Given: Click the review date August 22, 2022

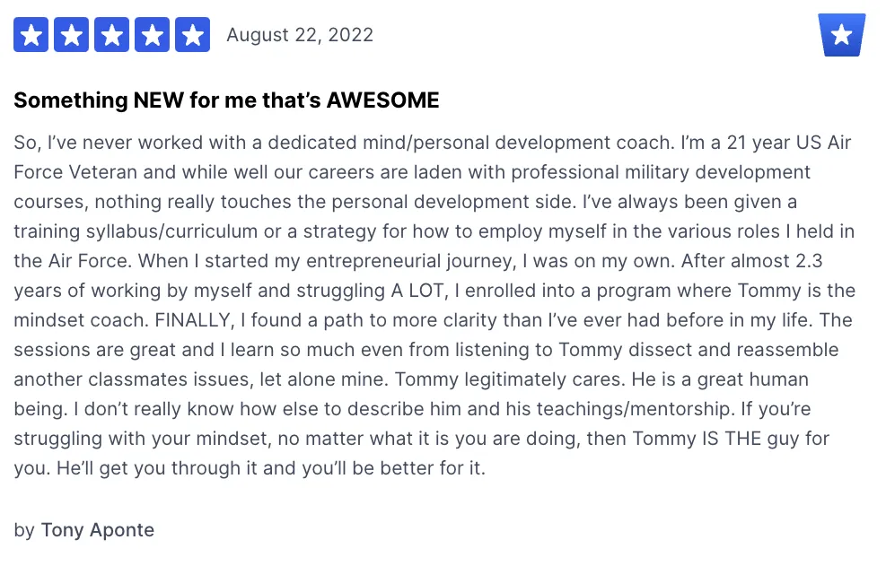Looking at the screenshot, I should point(300,35).
